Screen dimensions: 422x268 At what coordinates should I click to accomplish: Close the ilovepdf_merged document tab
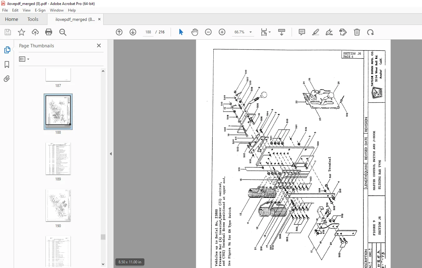click(99, 19)
